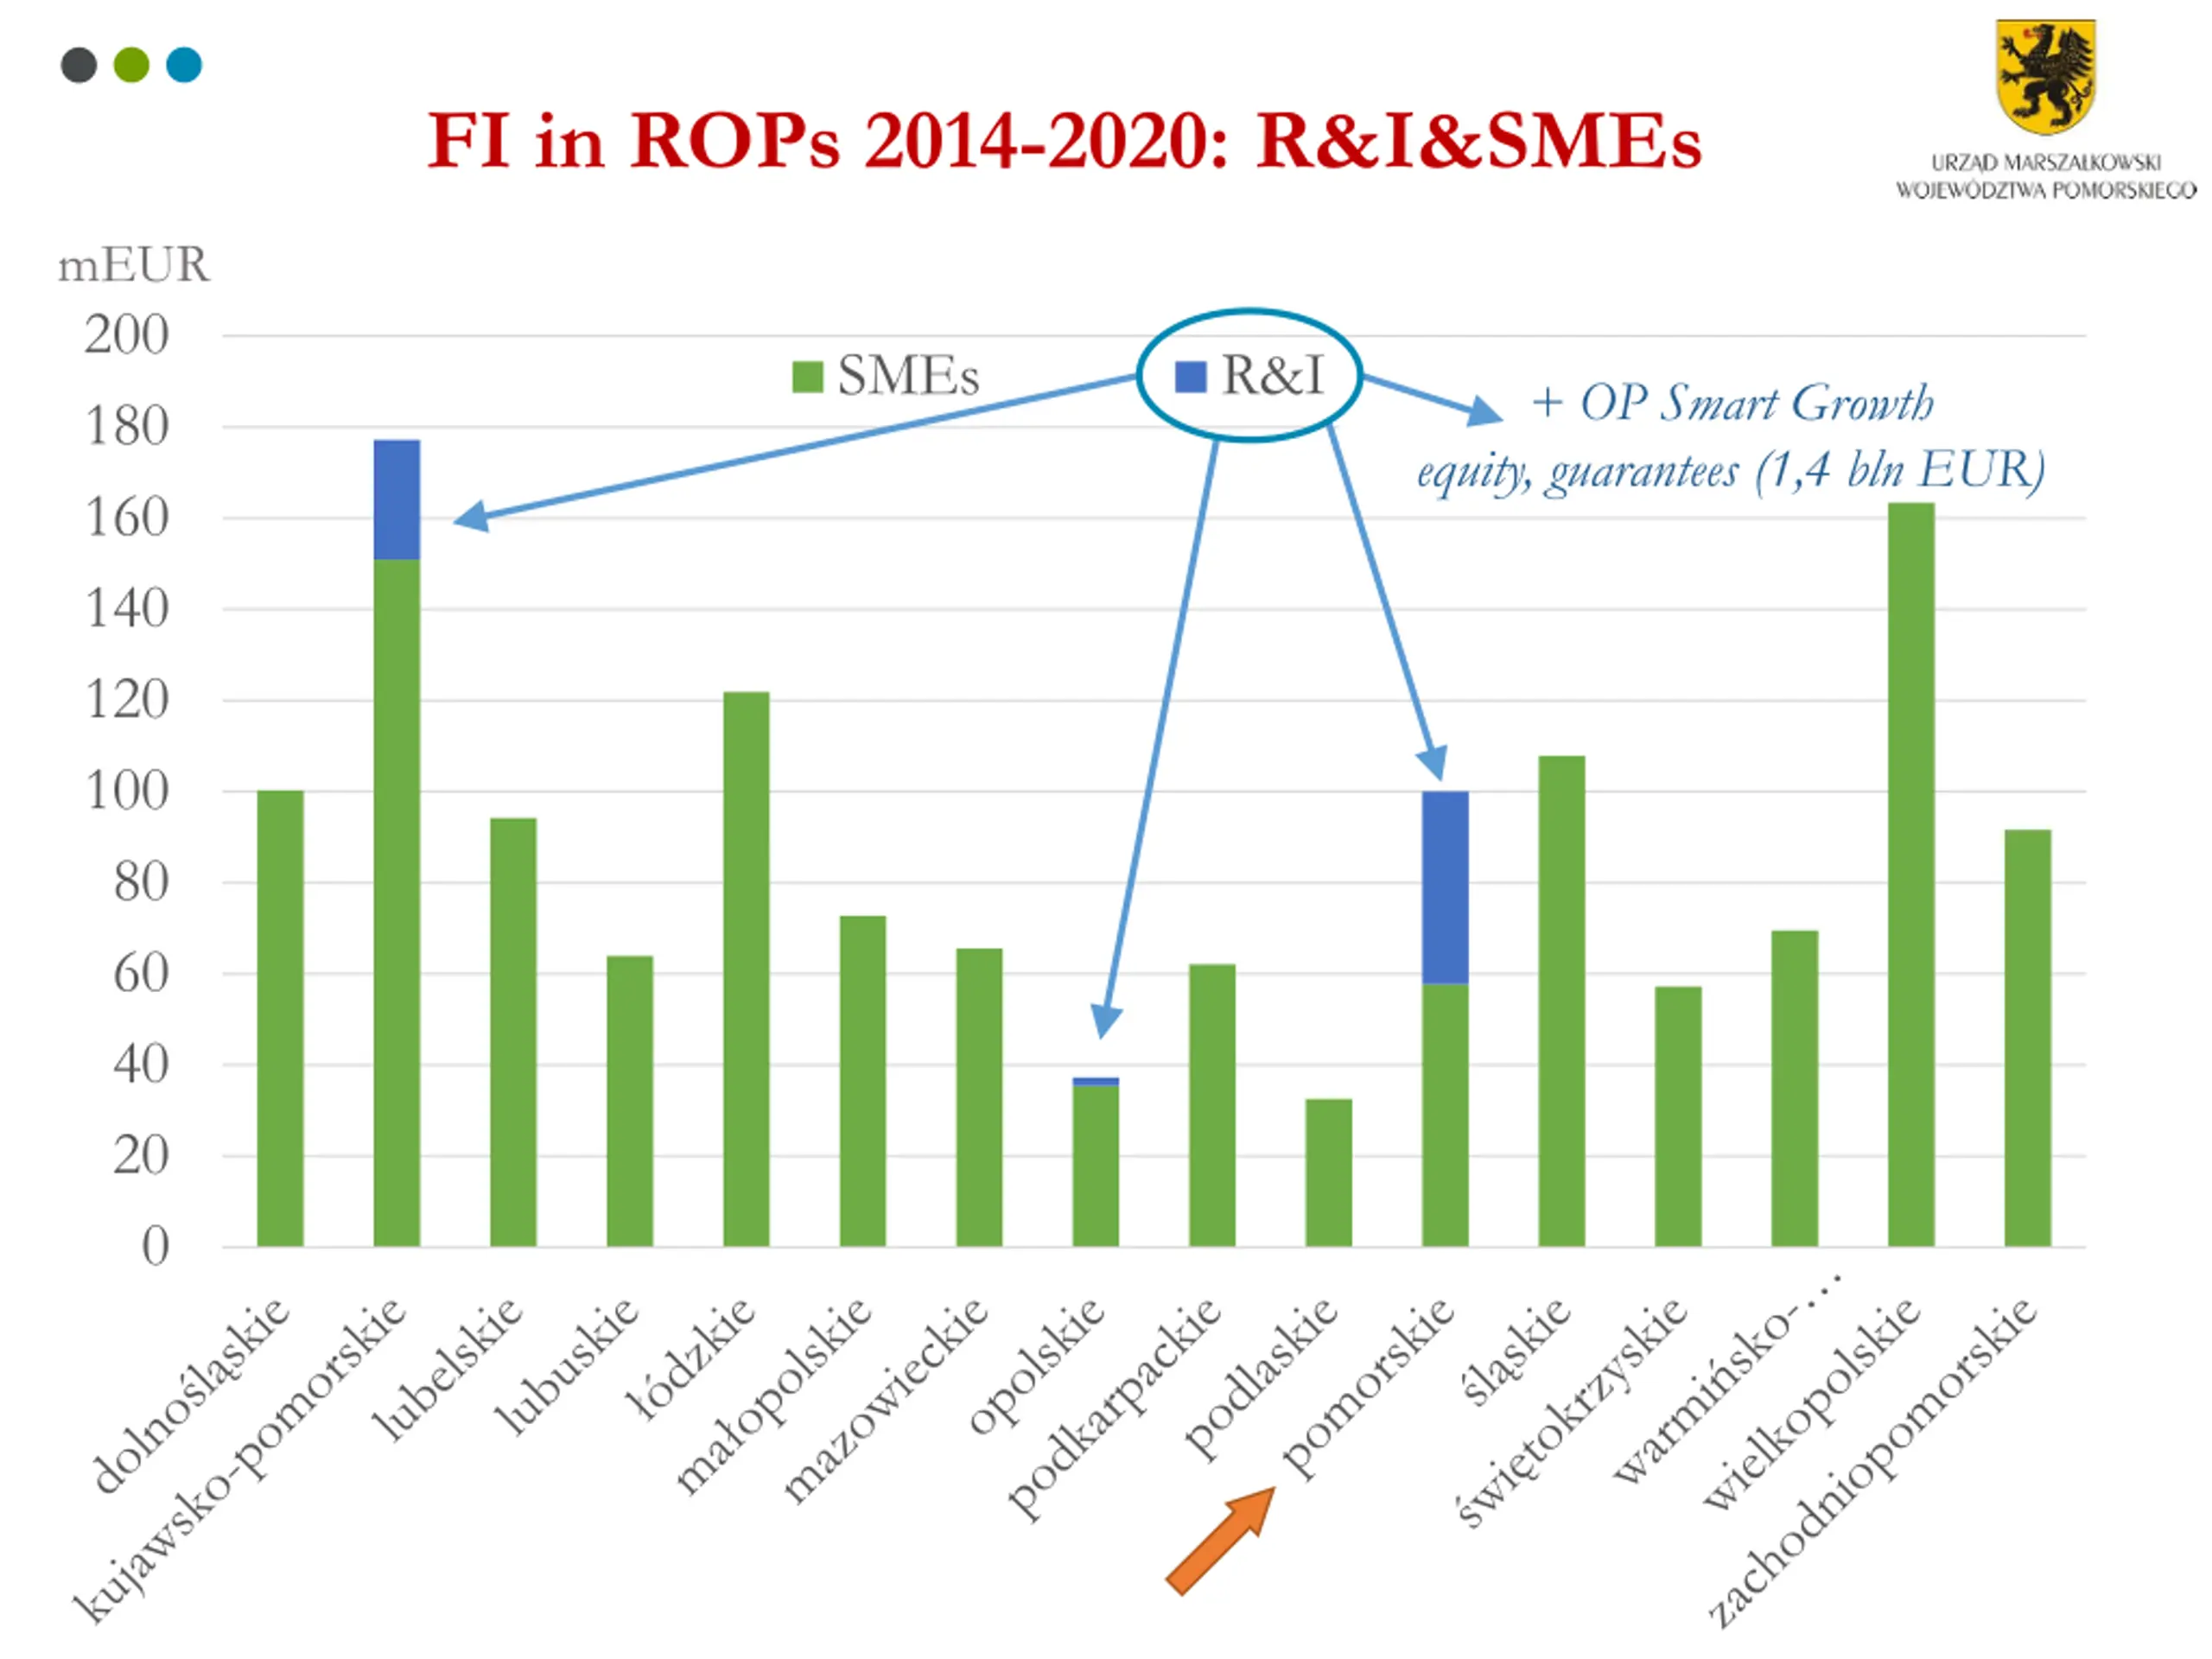Click the slide title FI in ROPs 2014-2020
Screen dimensions: 2212x1659
click(1064, 140)
